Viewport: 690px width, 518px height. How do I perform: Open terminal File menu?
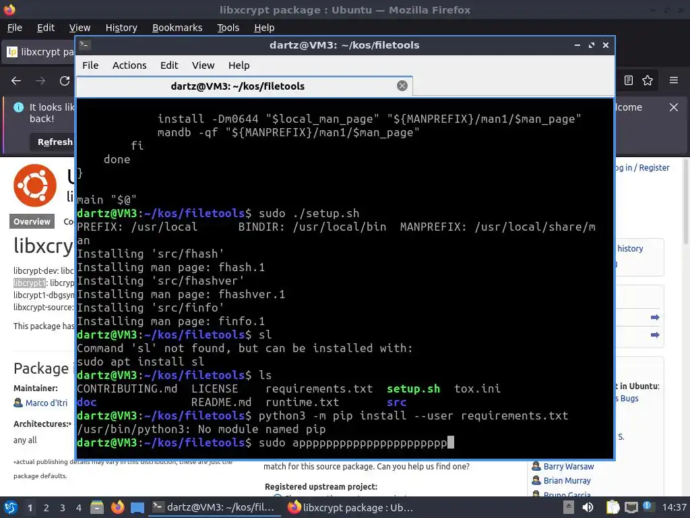(90, 65)
